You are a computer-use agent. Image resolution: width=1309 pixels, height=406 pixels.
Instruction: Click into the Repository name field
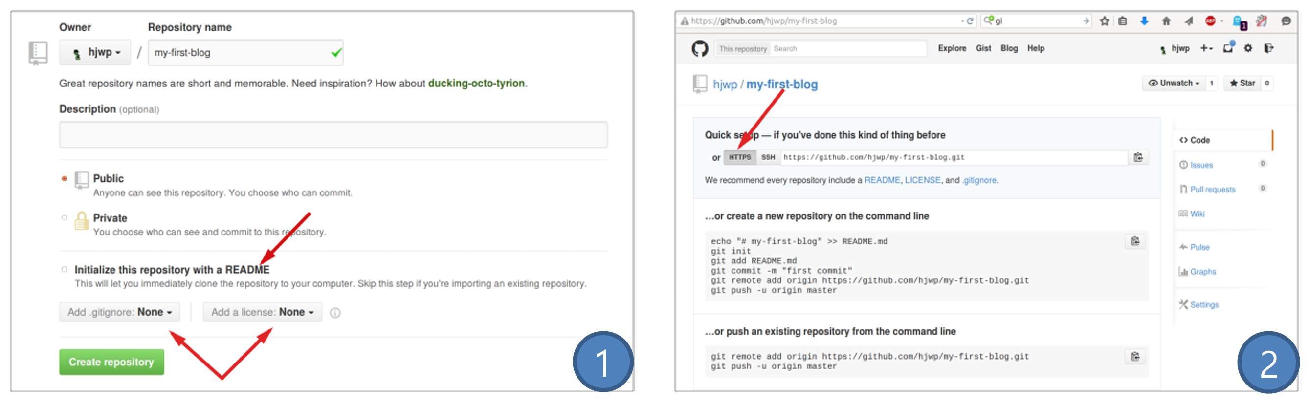pos(245,53)
